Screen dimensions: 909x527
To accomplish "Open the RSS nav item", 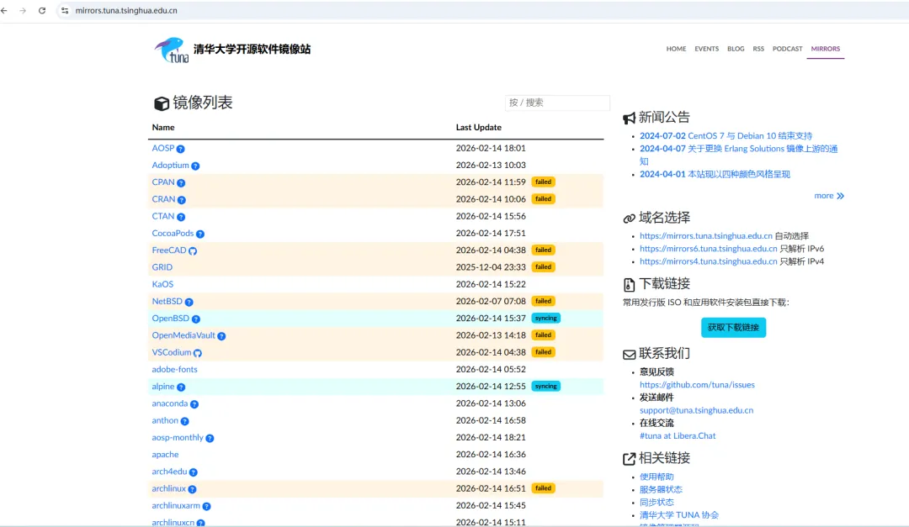I will click(758, 49).
